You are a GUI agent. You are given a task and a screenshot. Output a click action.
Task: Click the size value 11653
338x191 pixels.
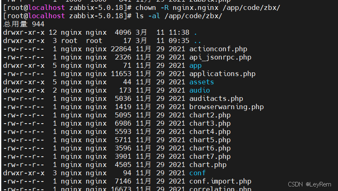(x=121, y=74)
